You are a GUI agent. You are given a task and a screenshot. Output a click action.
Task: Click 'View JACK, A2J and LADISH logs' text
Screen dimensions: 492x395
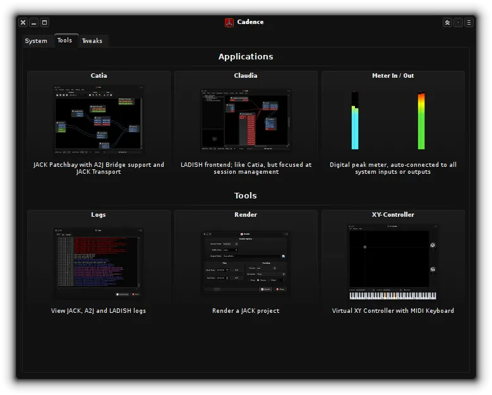click(x=99, y=311)
